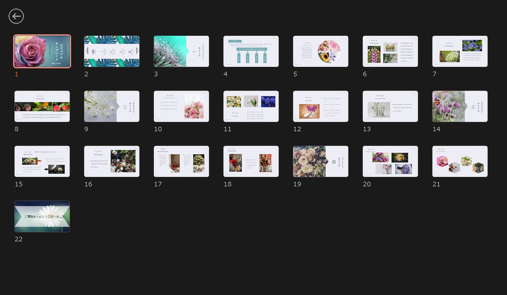Open slide 12 thumbnail
The width and height of the screenshot is (507, 295).
pyautogui.click(x=320, y=106)
